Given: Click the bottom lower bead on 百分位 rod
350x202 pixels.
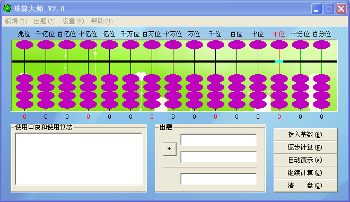Looking at the screenshot, I should [321, 104].
